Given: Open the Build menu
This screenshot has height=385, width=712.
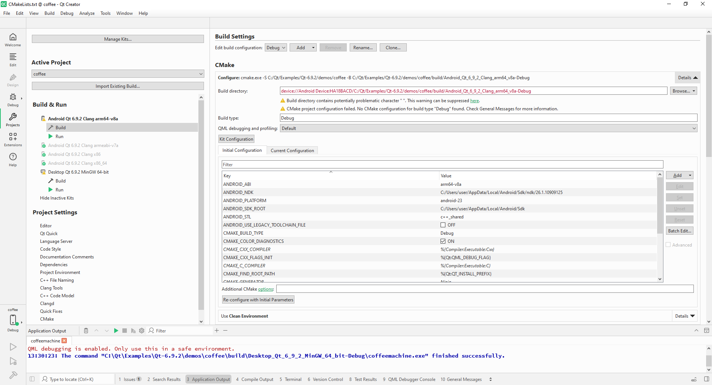Looking at the screenshot, I should click(49, 13).
